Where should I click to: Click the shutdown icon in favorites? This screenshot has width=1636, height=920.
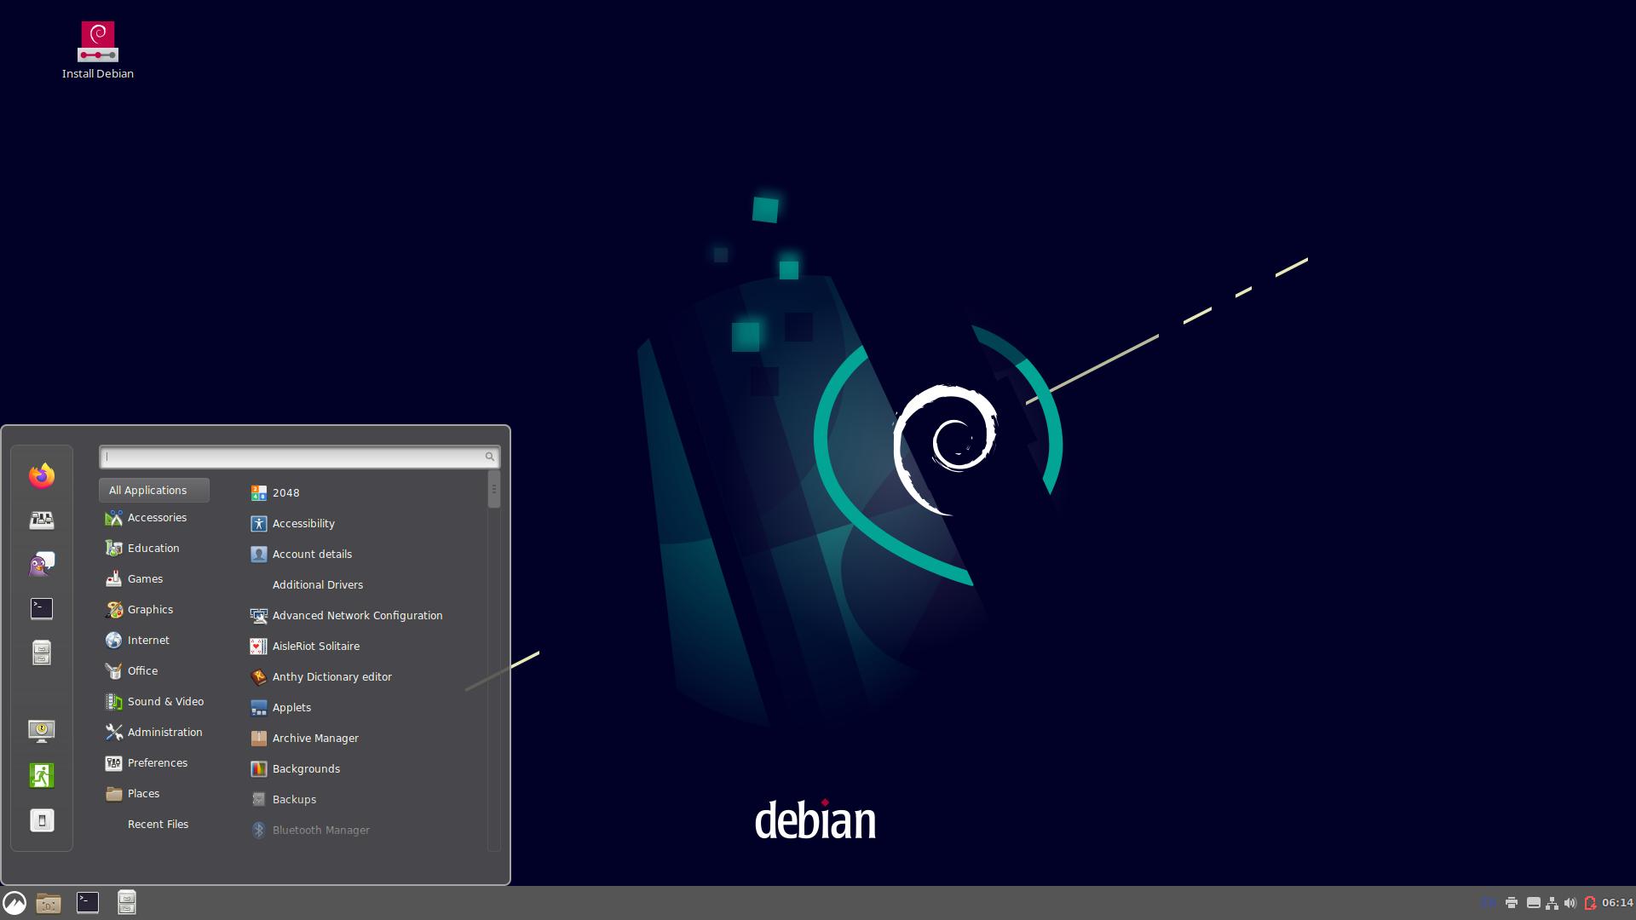[x=42, y=820]
